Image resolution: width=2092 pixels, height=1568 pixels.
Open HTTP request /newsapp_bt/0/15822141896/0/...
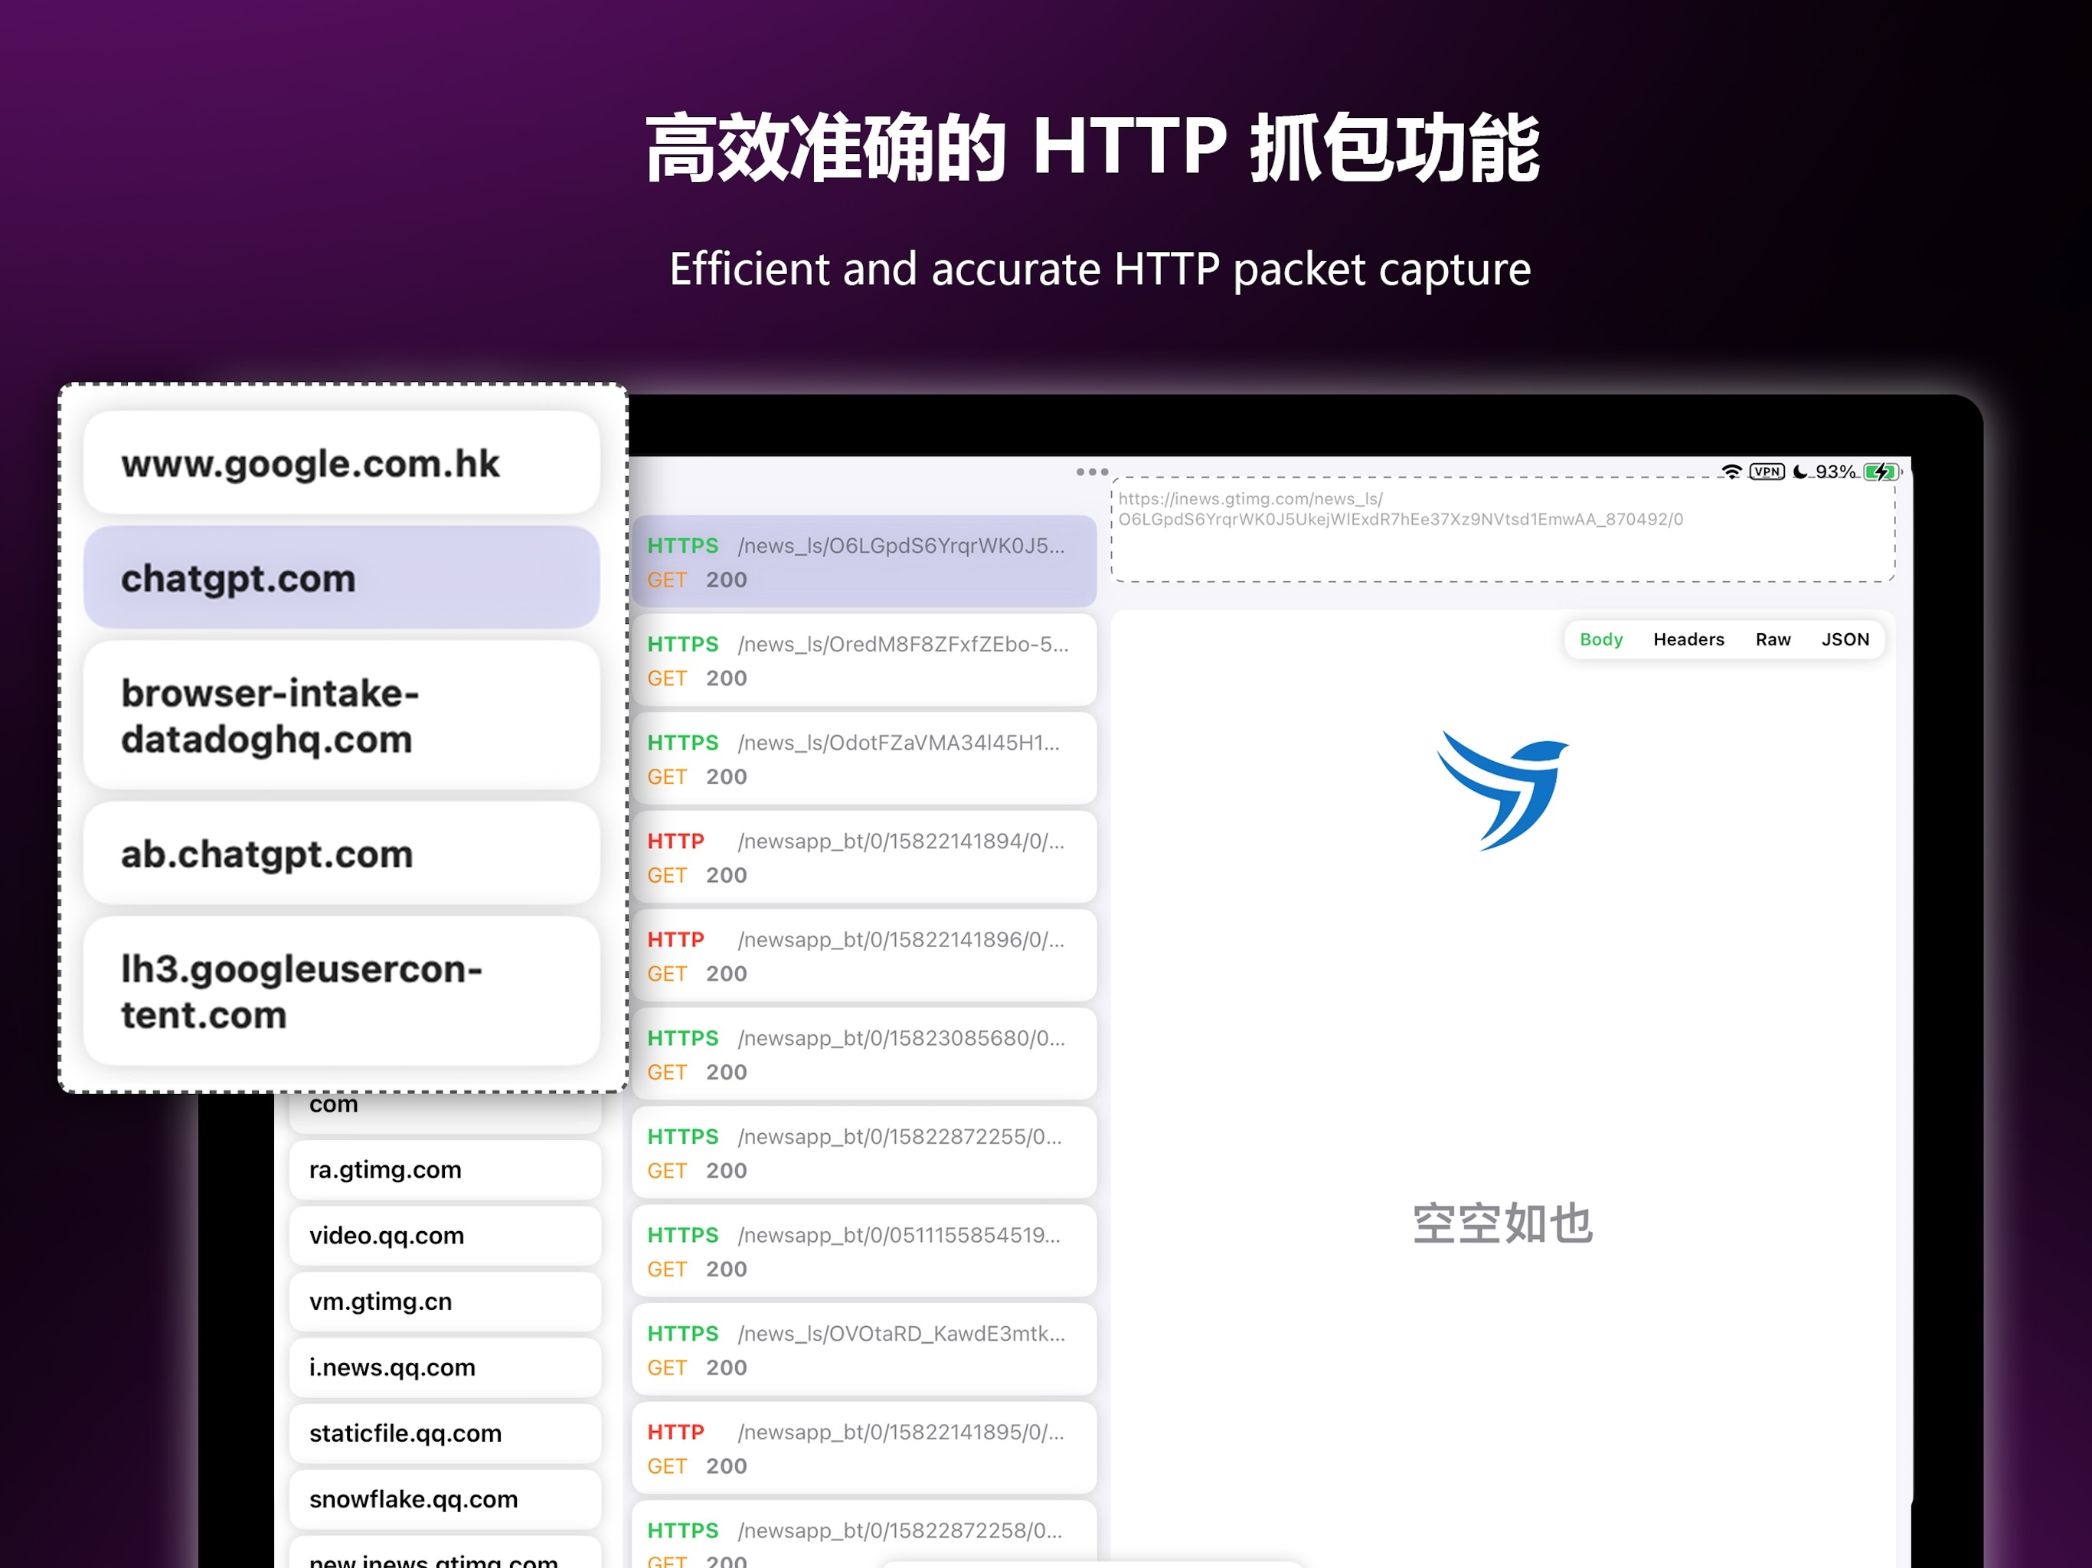click(x=864, y=956)
